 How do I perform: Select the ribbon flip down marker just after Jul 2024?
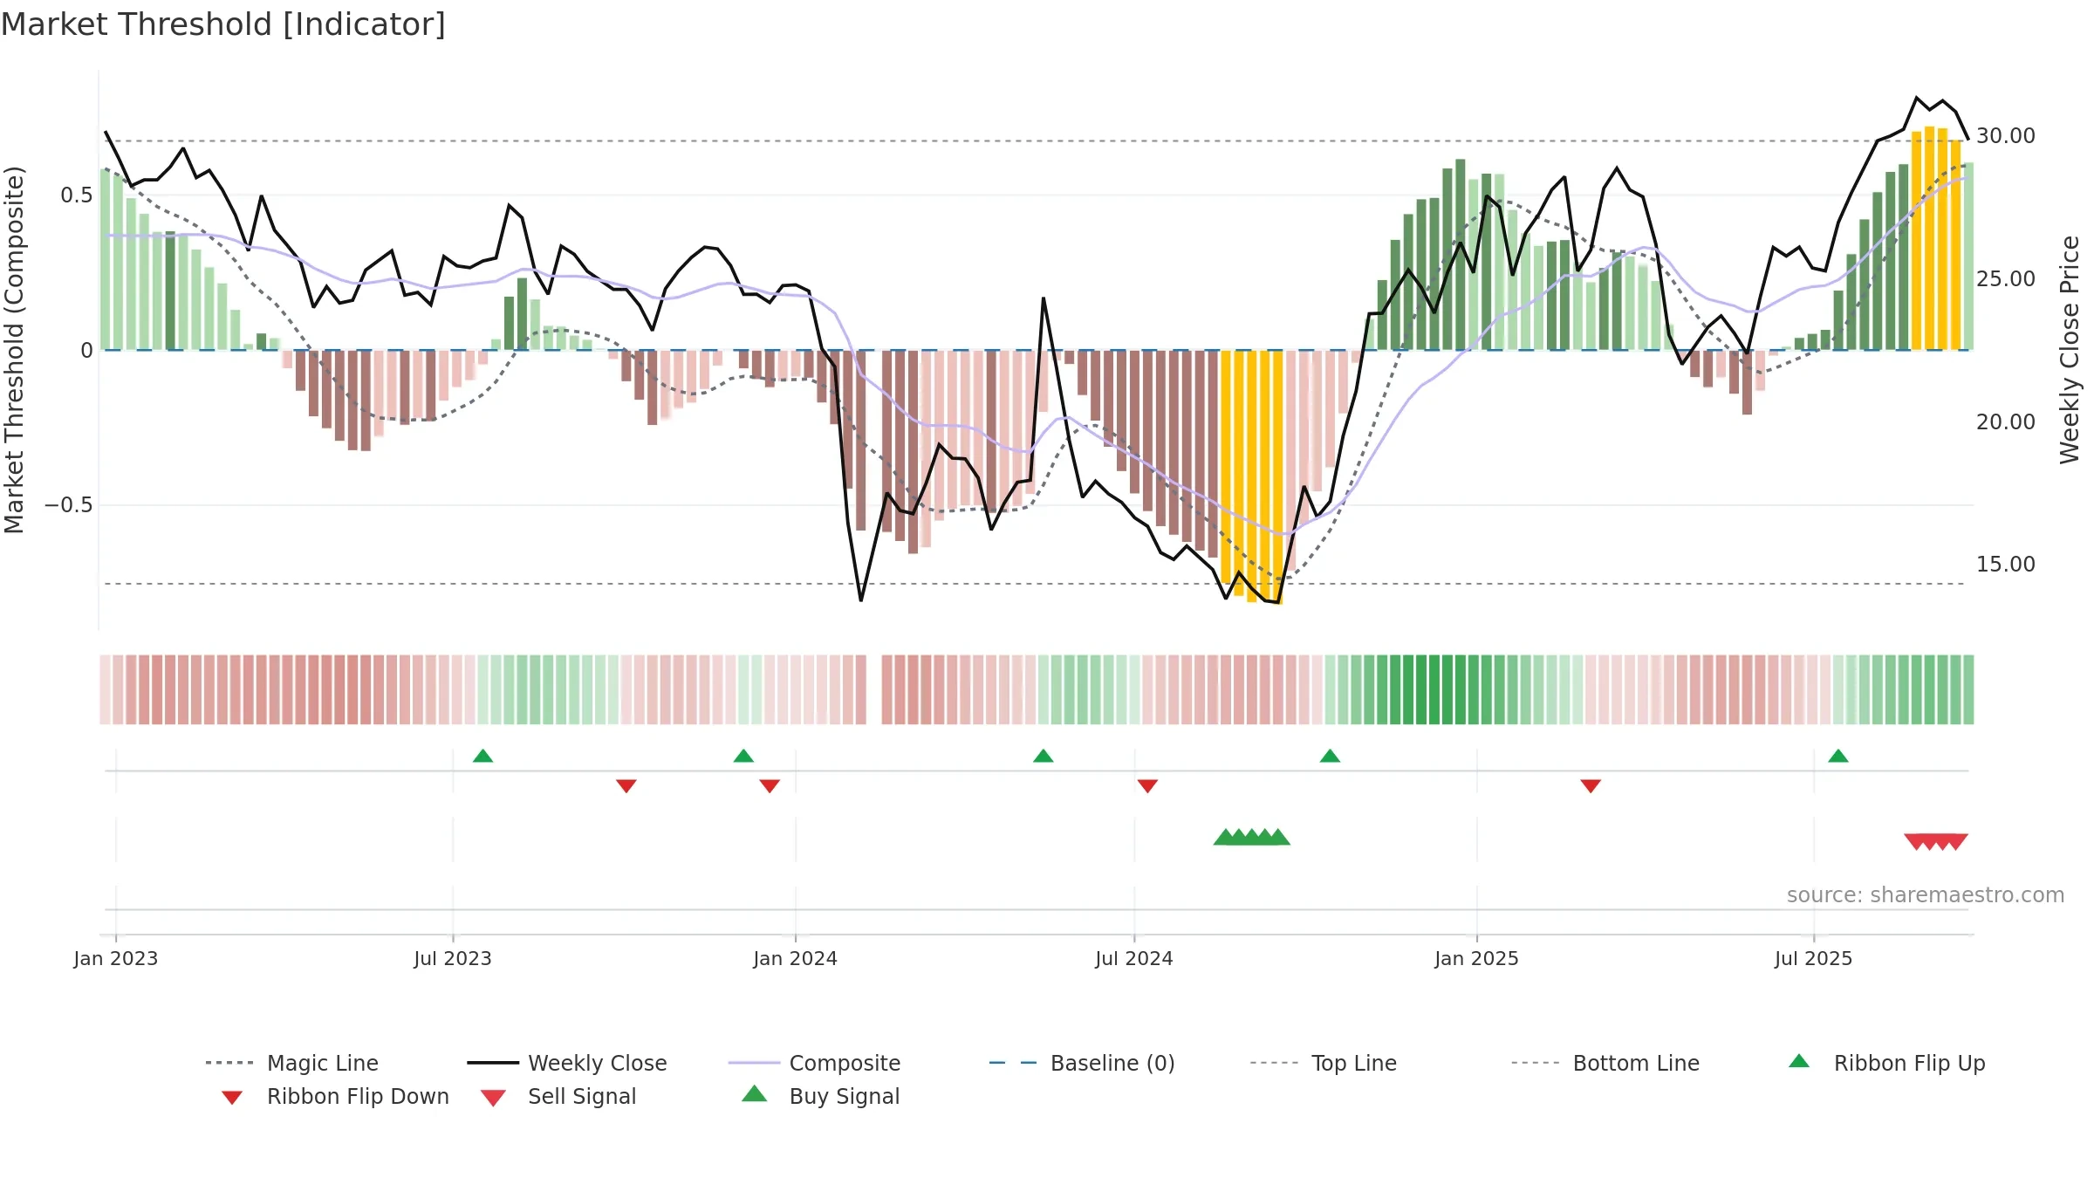(1148, 786)
